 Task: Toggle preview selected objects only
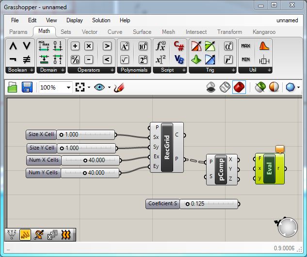tap(260, 87)
